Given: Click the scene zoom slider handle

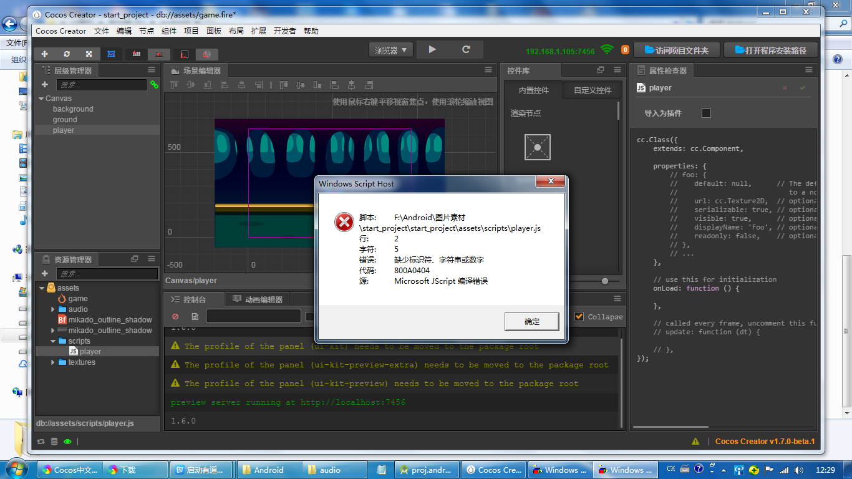Looking at the screenshot, I should tap(605, 281).
